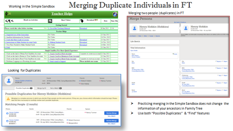233x131 pixels.
Task: Click Review Merge for Henry Hobkin KV2W-25D
Action: (x=112, y=113)
